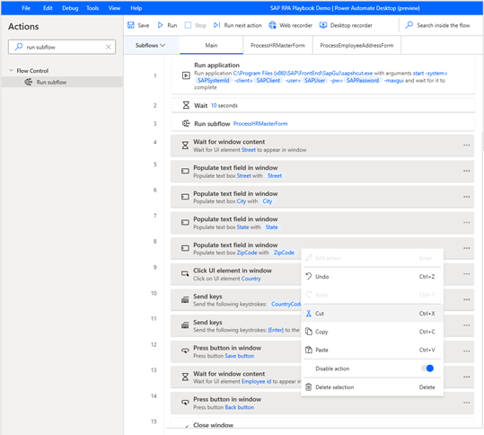This screenshot has width=484, height=435.
Task: Click the Search inside the flow field
Action: point(444,25)
